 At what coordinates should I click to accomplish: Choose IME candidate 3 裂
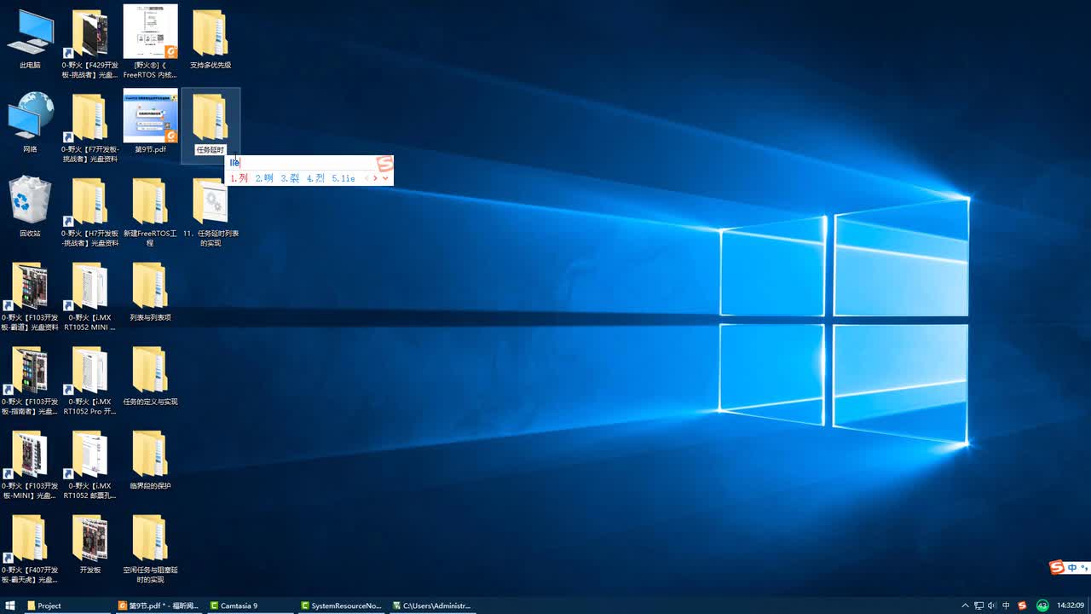click(290, 178)
